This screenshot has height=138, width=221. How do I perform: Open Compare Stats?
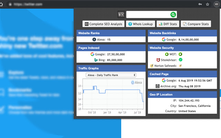[196, 24]
